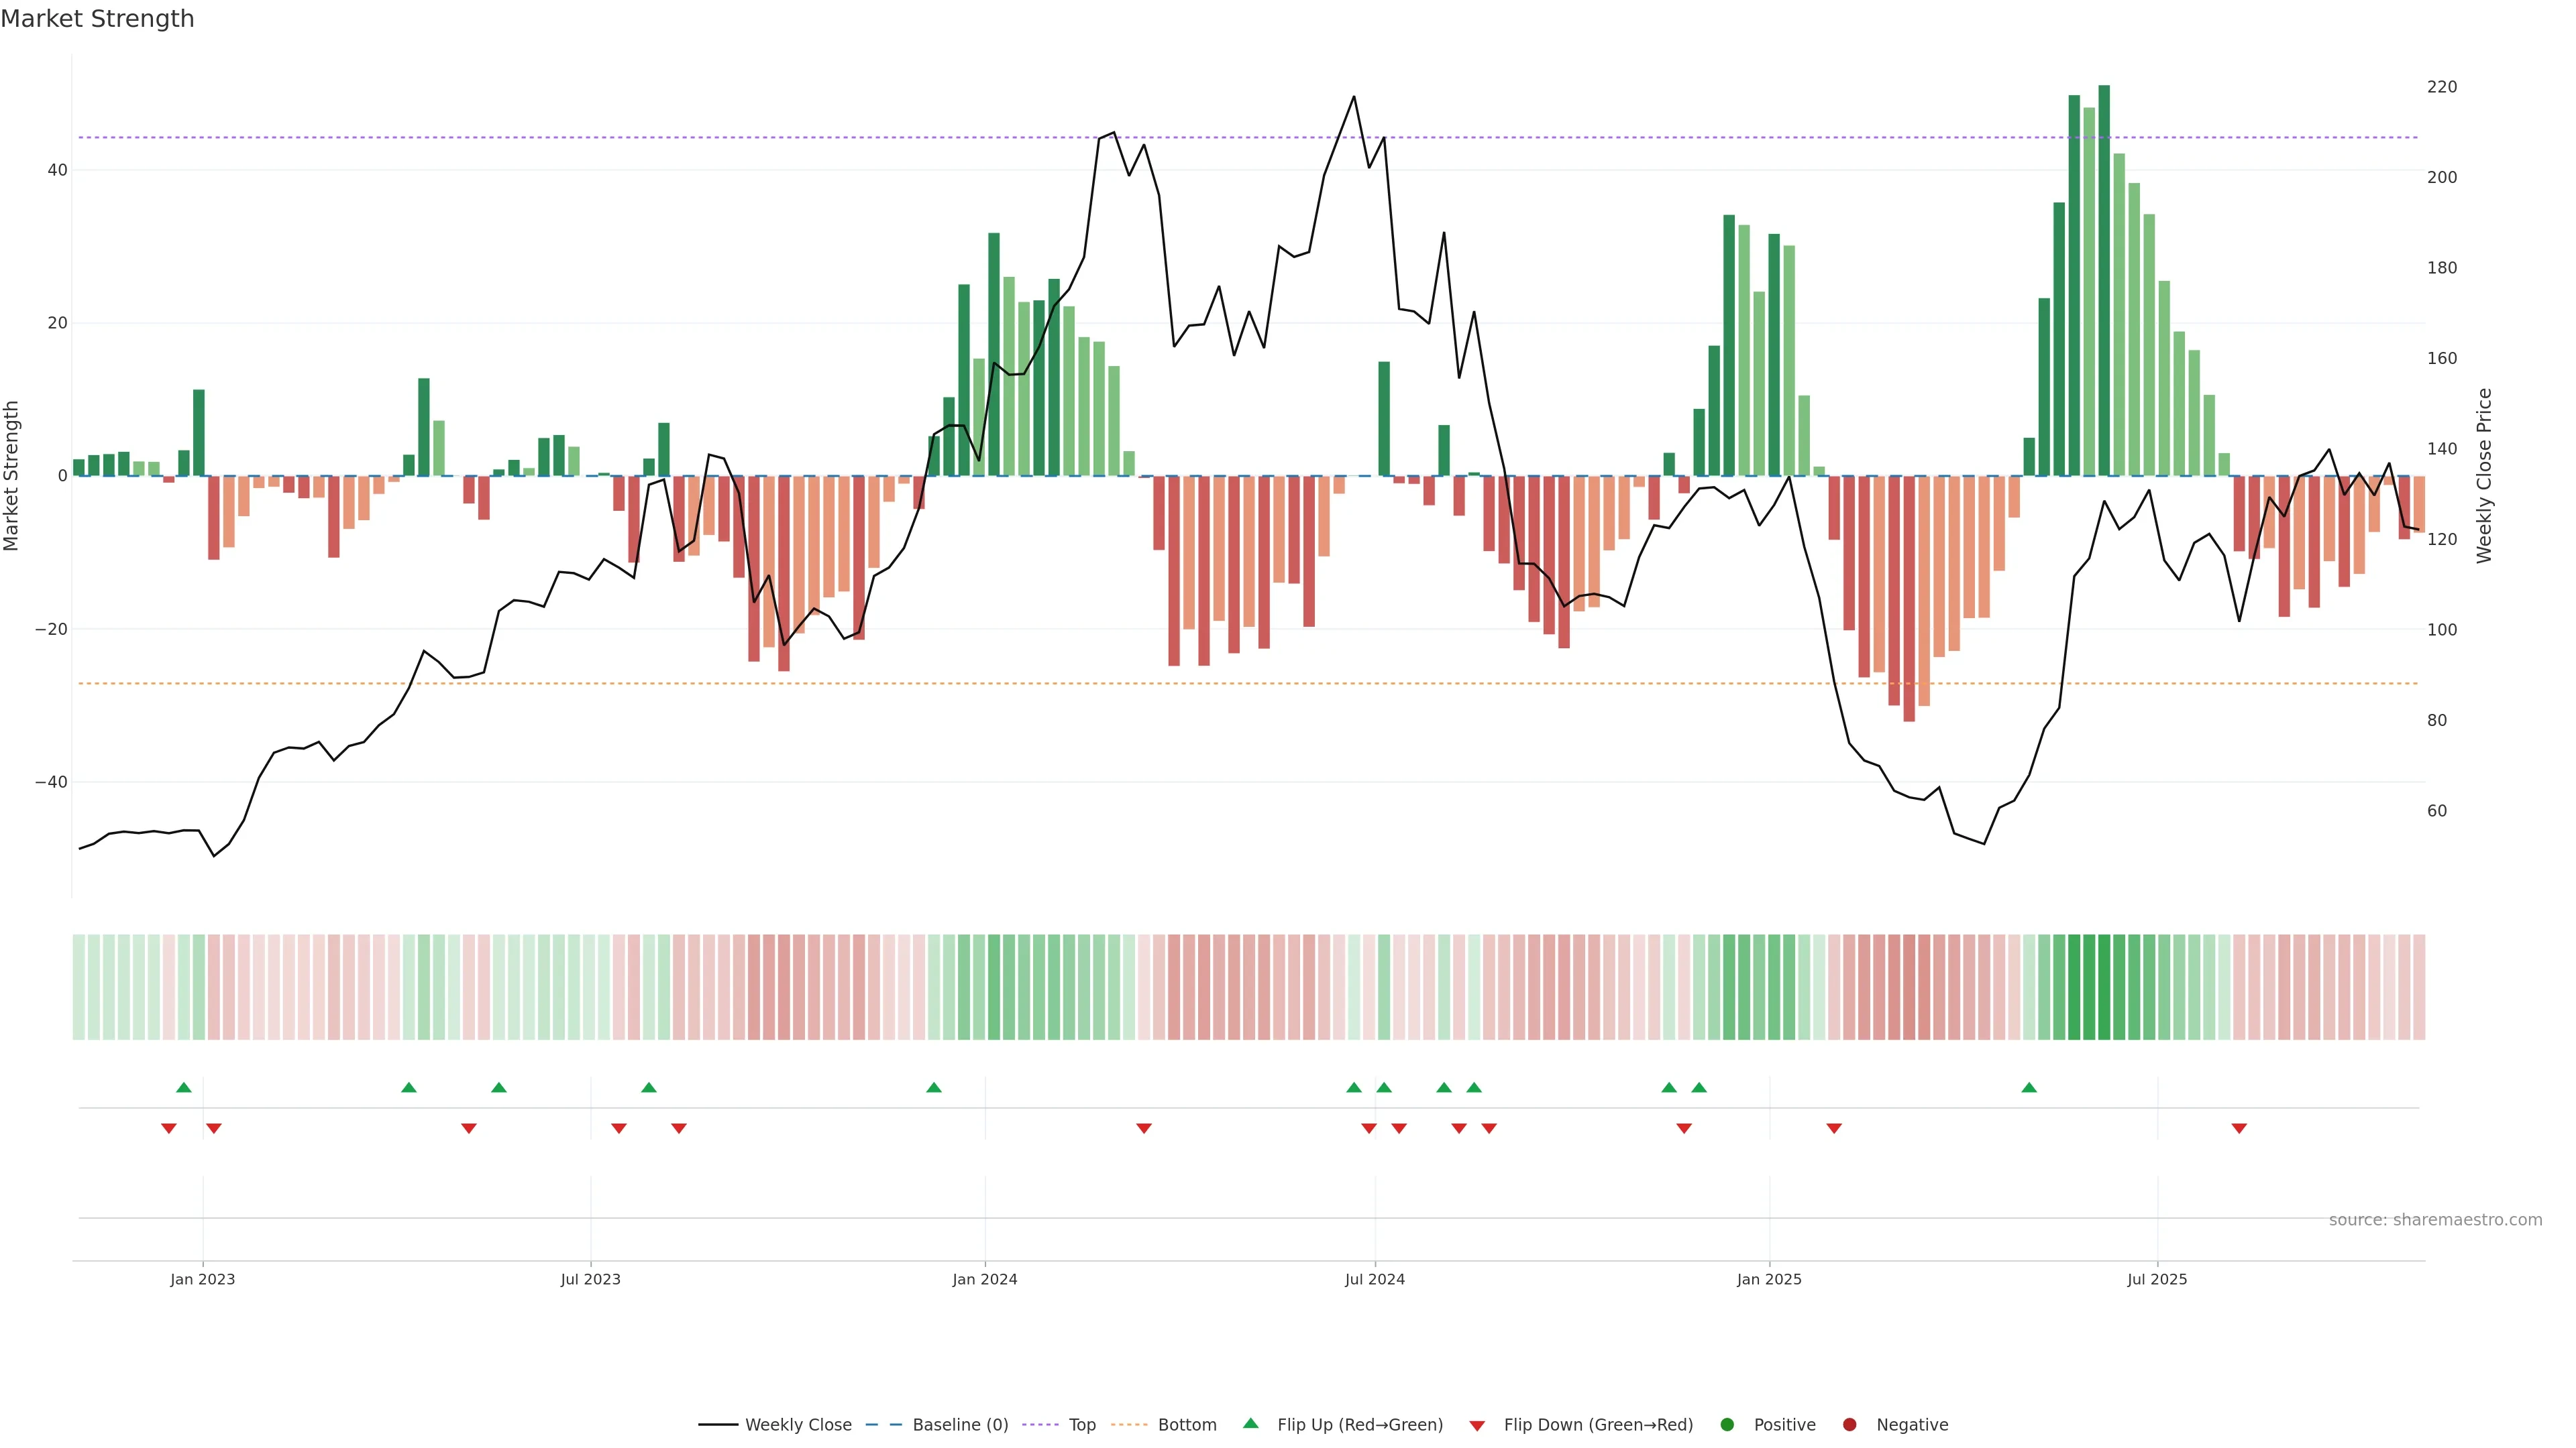Click the red flip-down marker after Jan 2025
This screenshot has width=2576, height=1448.
tap(1834, 1128)
